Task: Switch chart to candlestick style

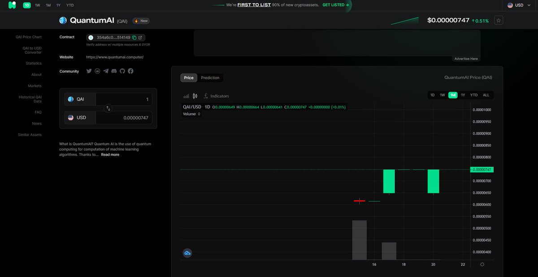Action: click(195, 96)
